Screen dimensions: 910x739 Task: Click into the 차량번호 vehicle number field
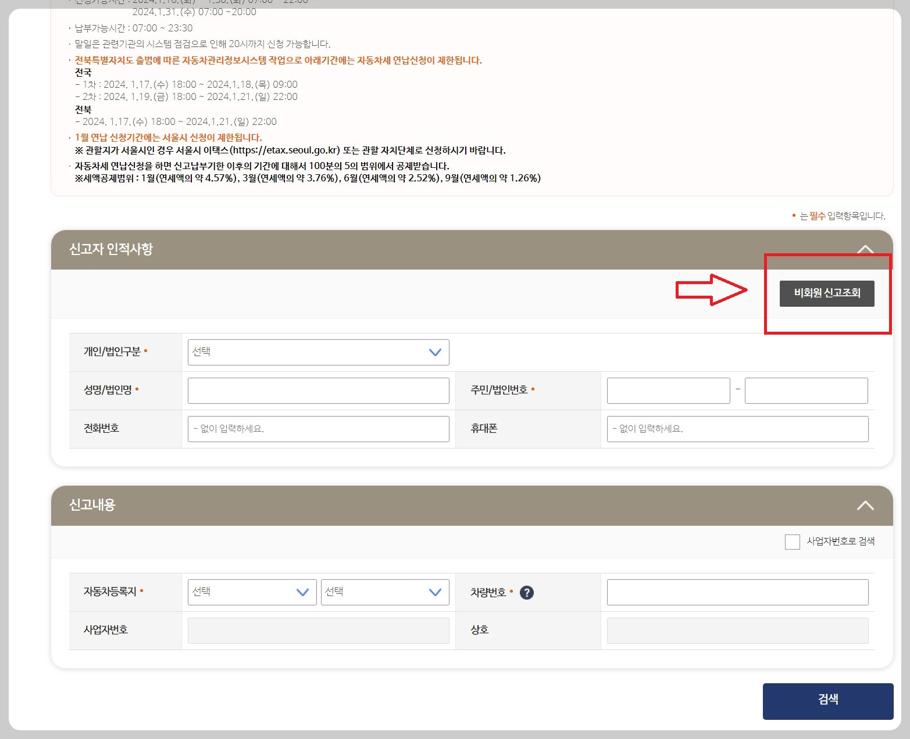pos(737,592)
